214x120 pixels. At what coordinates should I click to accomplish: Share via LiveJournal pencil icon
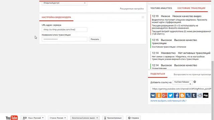188,95
